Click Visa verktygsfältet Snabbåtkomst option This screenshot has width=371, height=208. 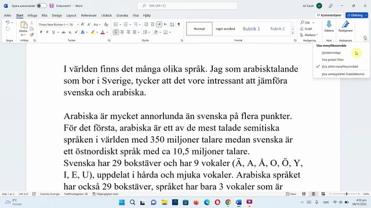click(x=343, y=74)
